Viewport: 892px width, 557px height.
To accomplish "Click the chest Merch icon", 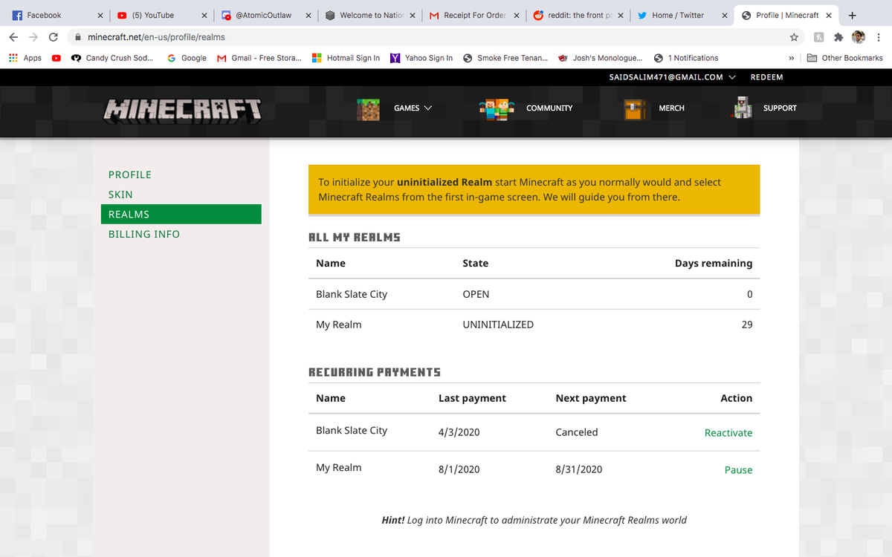I will click(635, 108).
